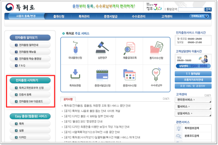
Task: Open 전자출원 SW 다운로드 link
Action: point(30,101)
